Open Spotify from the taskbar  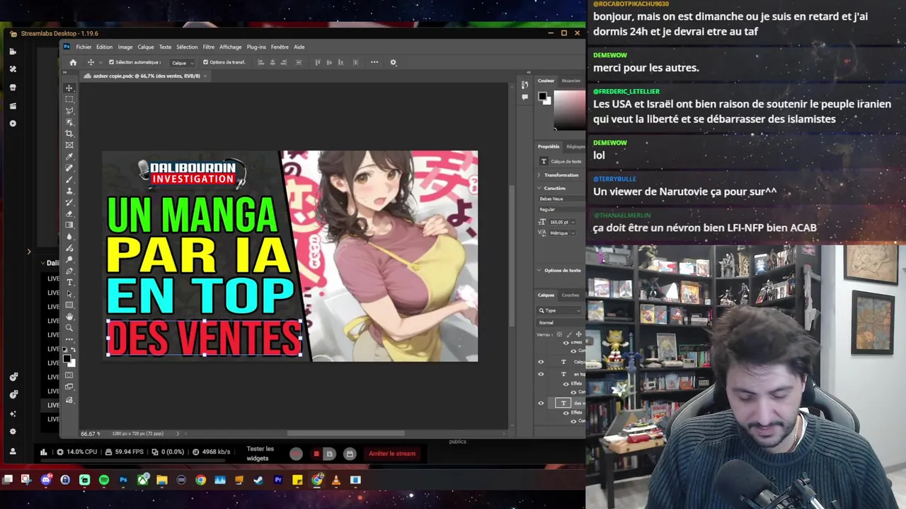pos(104,480)
